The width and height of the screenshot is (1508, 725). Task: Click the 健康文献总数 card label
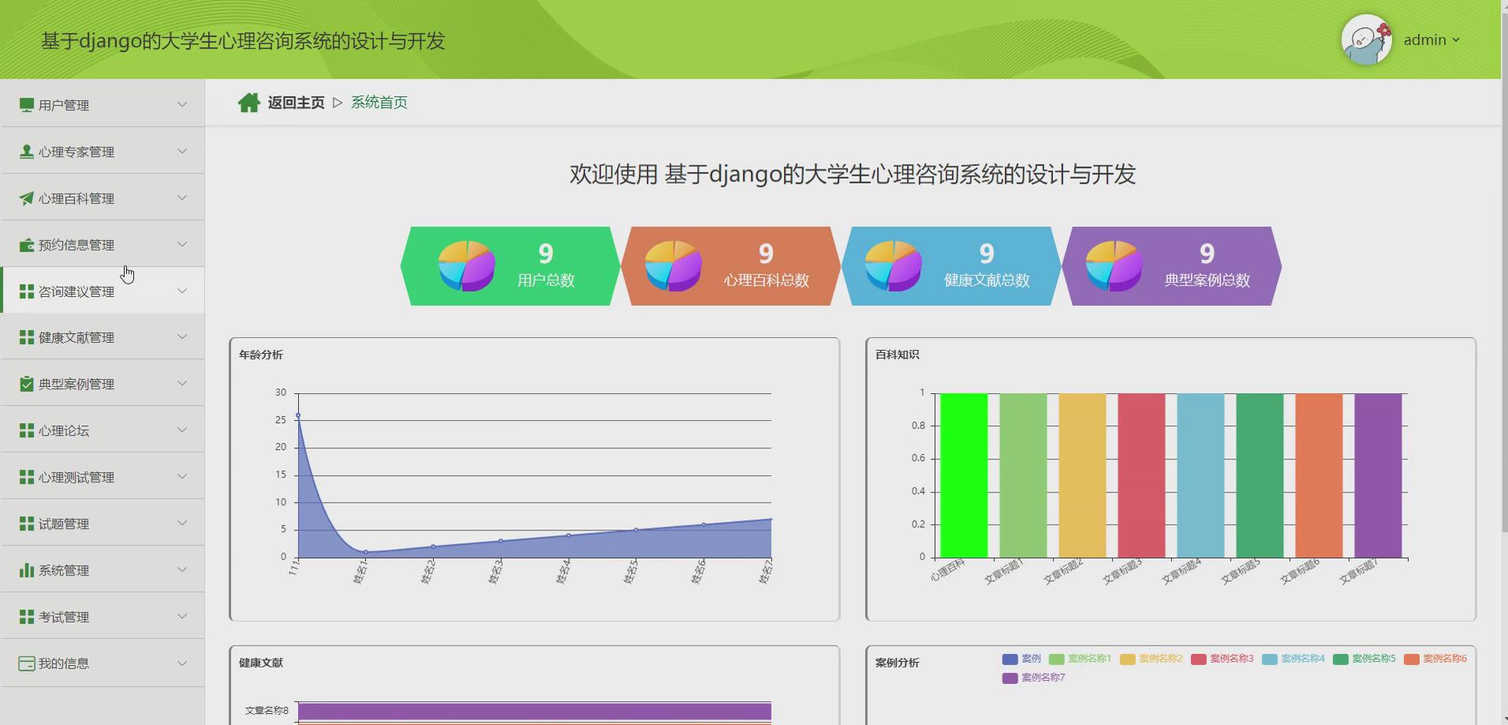[987, 280]
